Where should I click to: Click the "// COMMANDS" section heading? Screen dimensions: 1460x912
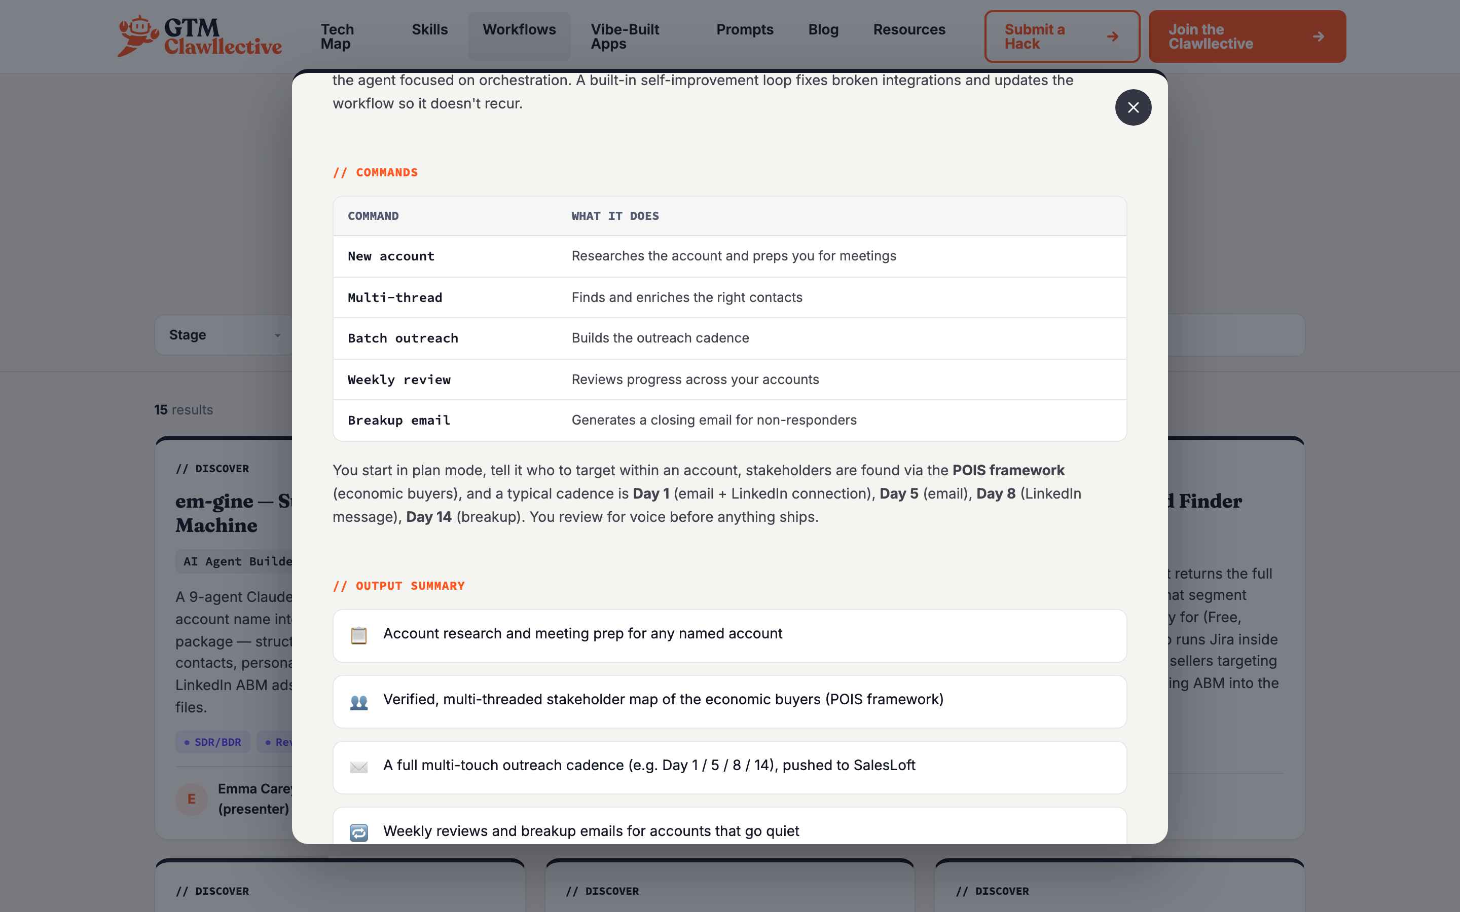[375, 172]
